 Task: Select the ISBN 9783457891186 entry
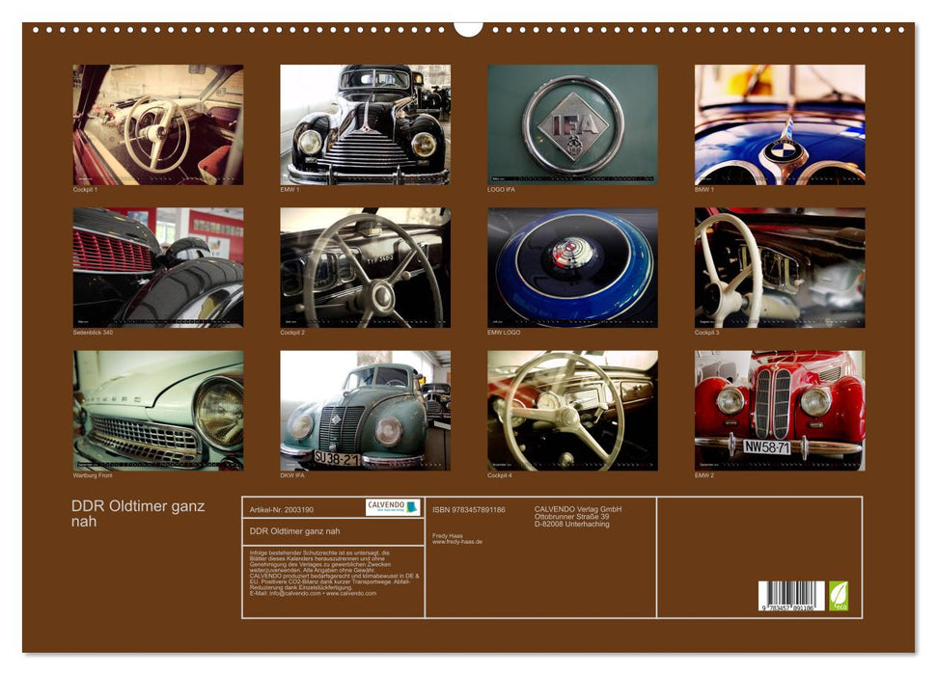tap(467, 510)
